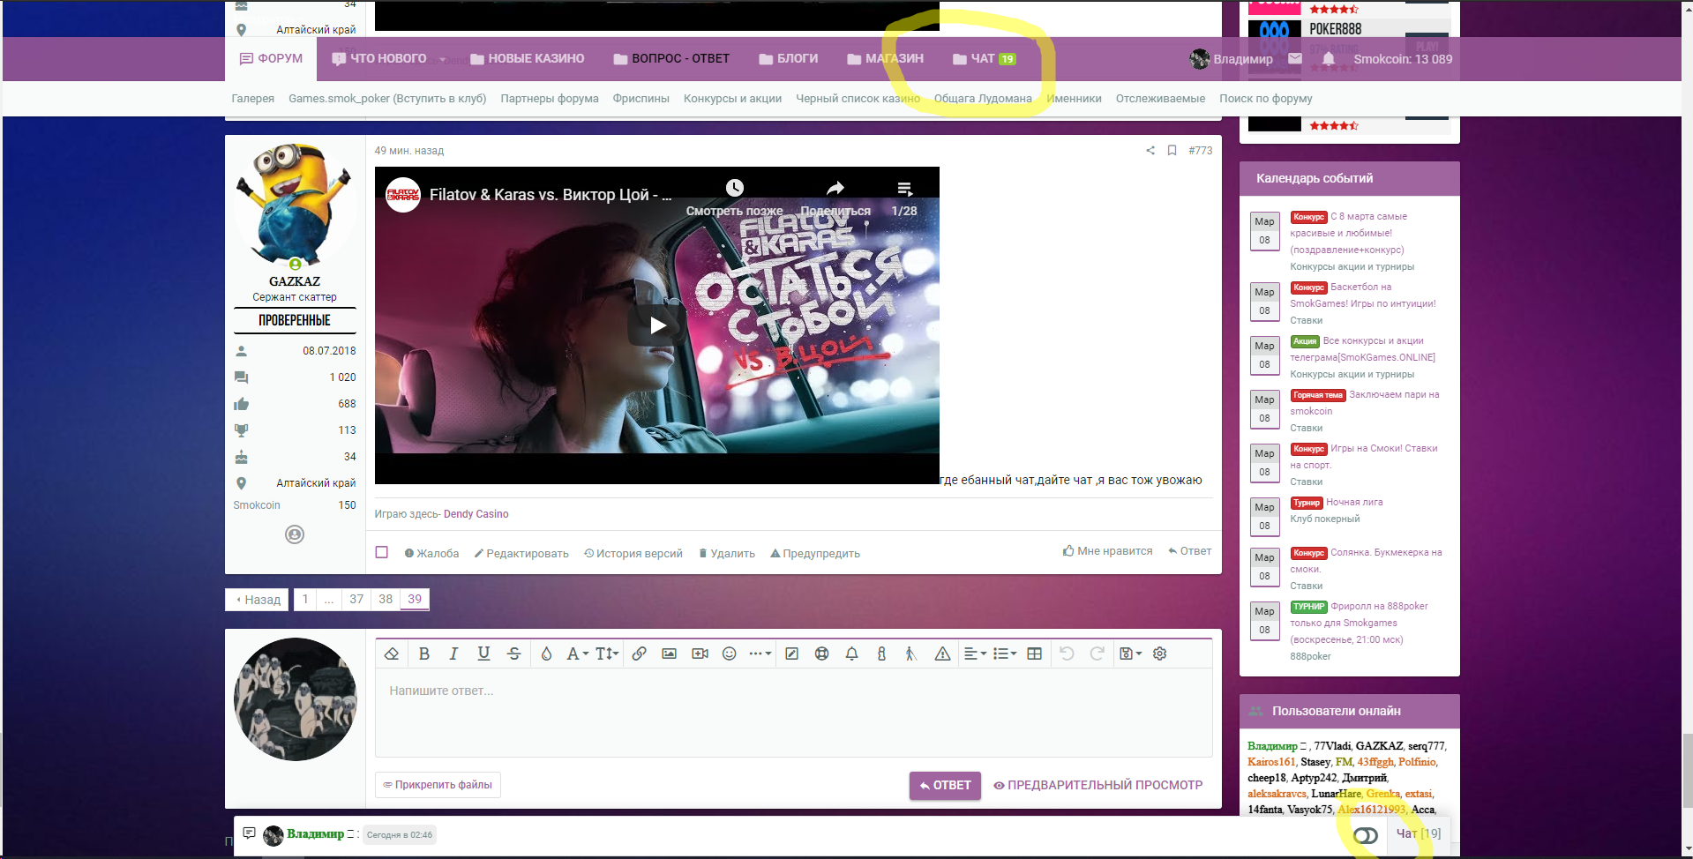Open font family dropdown

click(577, 654)
